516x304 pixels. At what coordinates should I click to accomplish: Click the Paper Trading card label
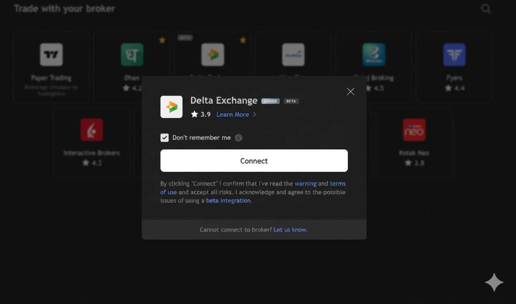(x=51, y=78)
